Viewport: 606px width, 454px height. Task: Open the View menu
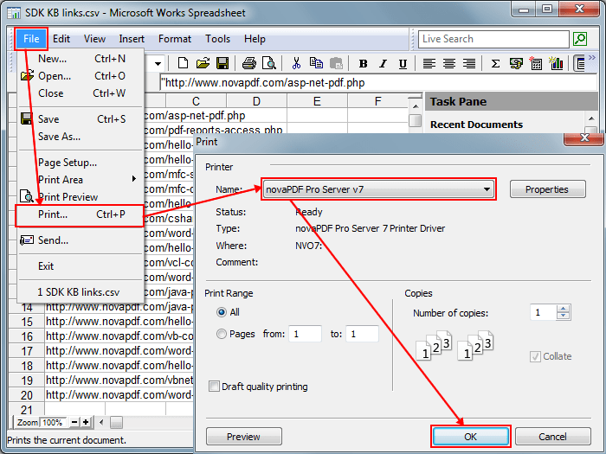[x=94, y=39]
